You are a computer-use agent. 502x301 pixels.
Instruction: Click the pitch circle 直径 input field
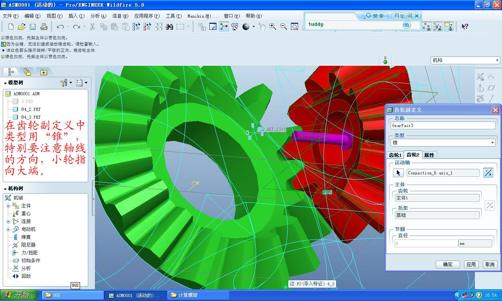426,243
